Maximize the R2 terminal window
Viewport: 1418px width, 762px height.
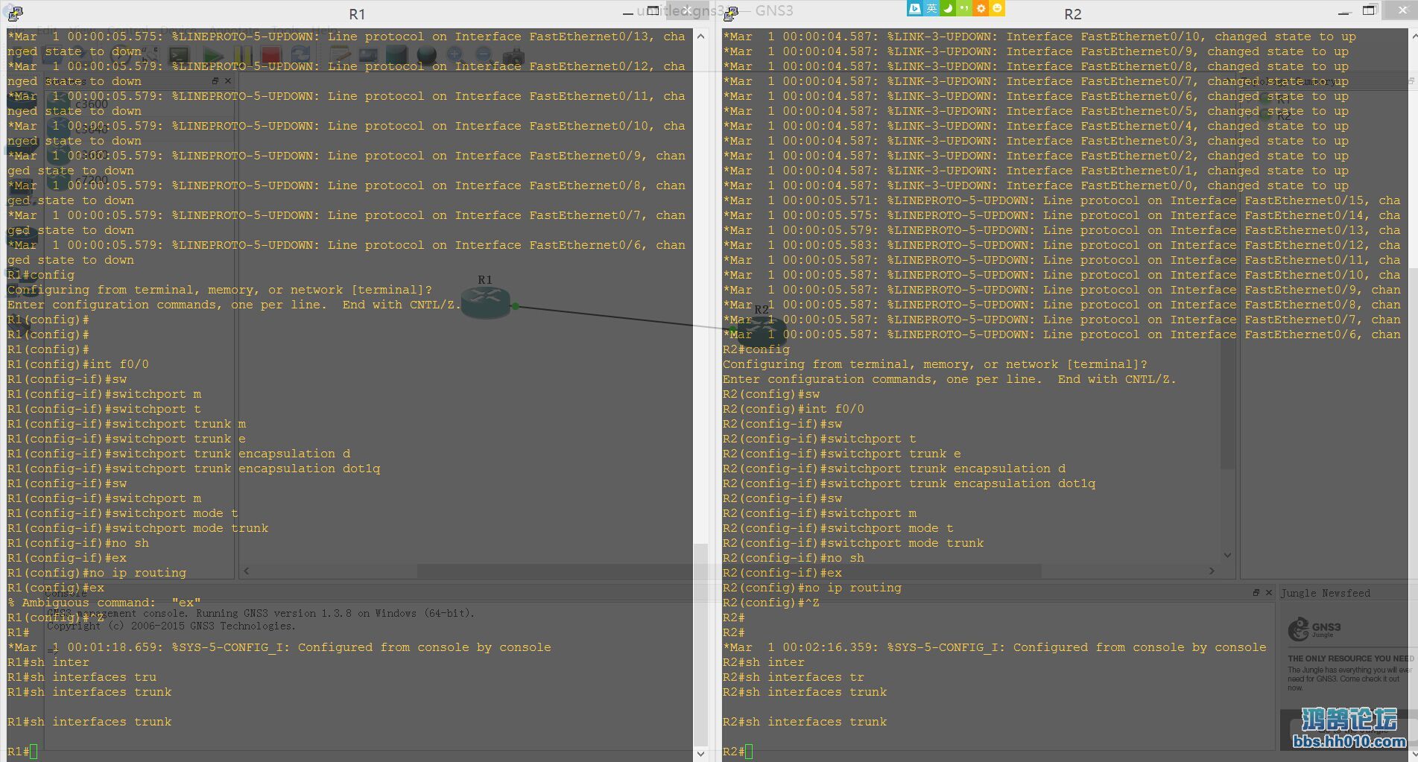1370,10
